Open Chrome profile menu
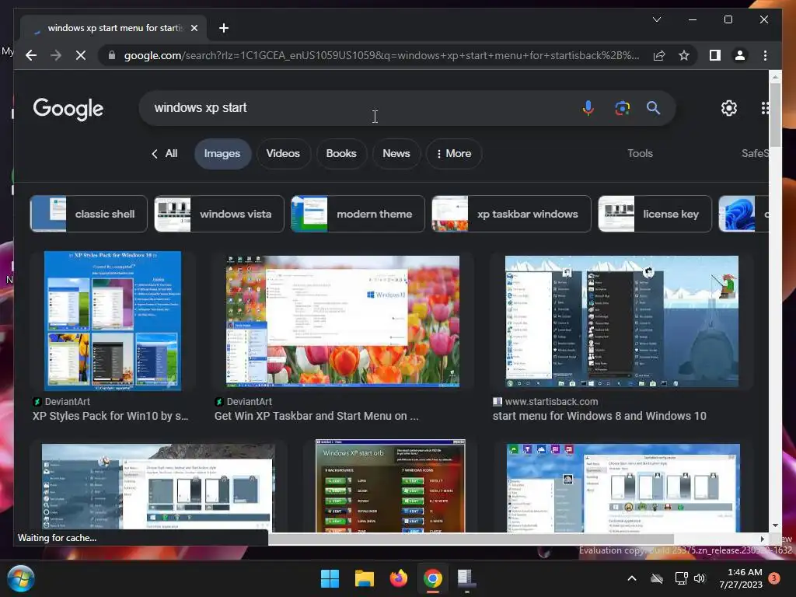This screenshot has width=796, height=597. coord(740,55)
